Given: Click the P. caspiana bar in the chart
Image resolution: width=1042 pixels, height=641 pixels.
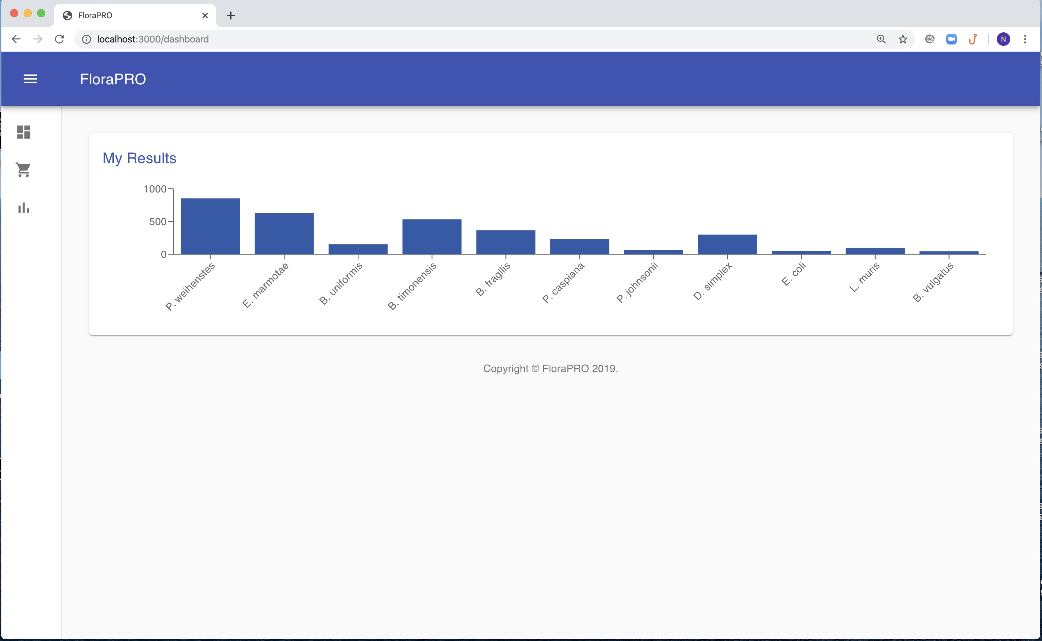Looking at the screenshot, I should tap(579, 247).
